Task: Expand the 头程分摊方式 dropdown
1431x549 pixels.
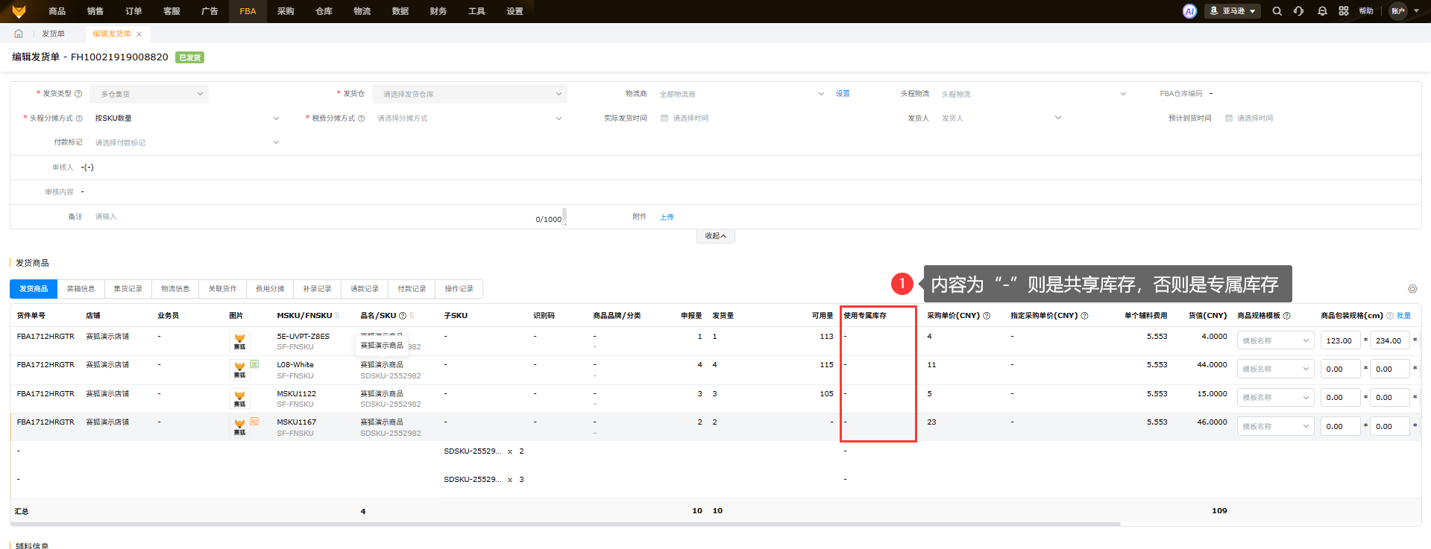Action: point(185,118)
